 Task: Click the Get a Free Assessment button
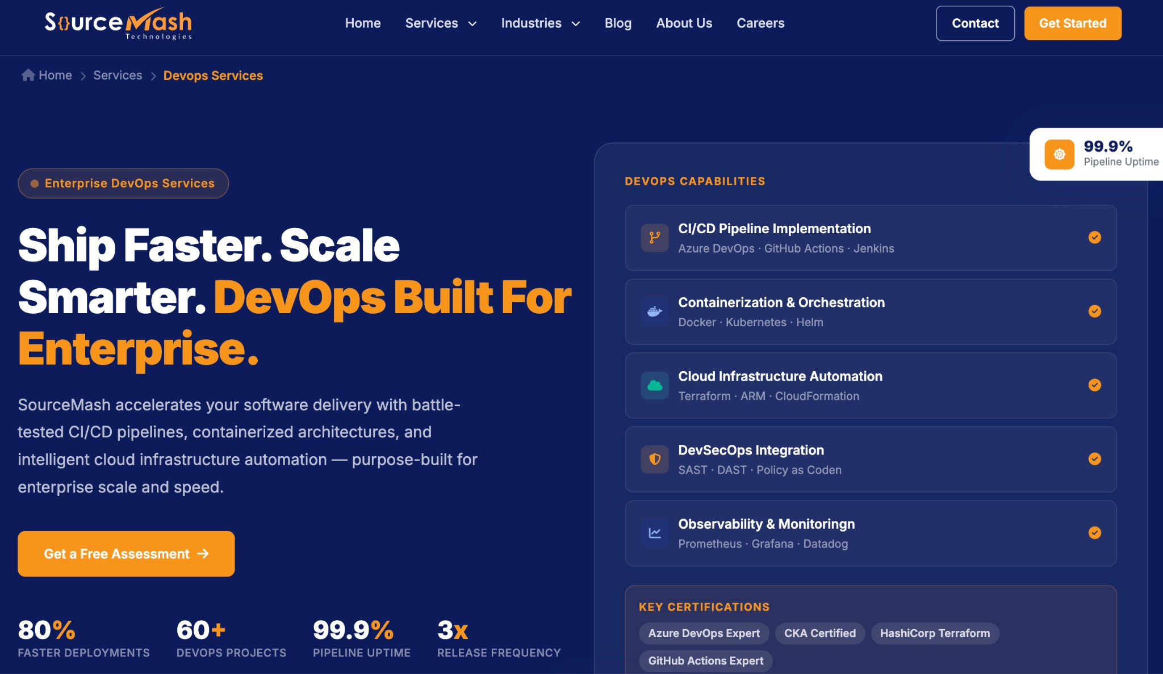point(126,554)
